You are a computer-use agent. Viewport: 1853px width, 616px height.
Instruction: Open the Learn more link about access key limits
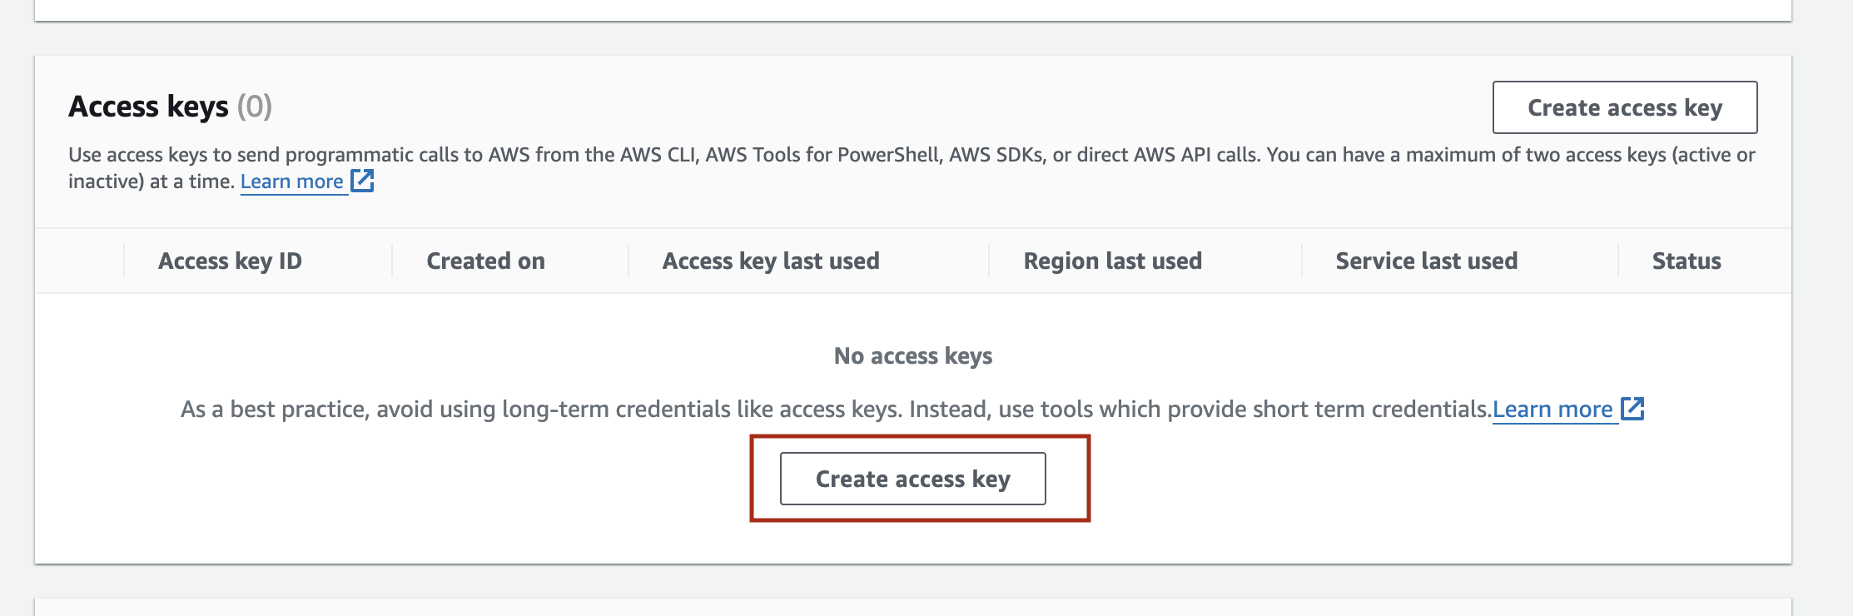[293, 181]
